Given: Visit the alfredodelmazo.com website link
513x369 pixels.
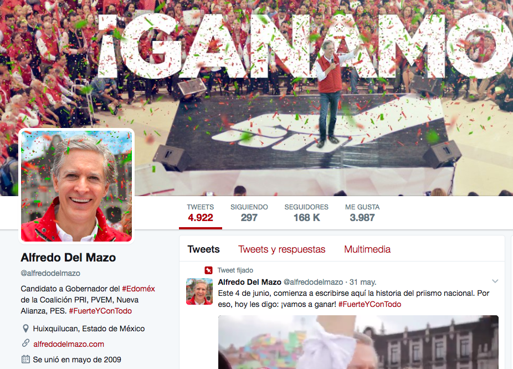Looking at the screenshot, I should click(x=69, y=344).
